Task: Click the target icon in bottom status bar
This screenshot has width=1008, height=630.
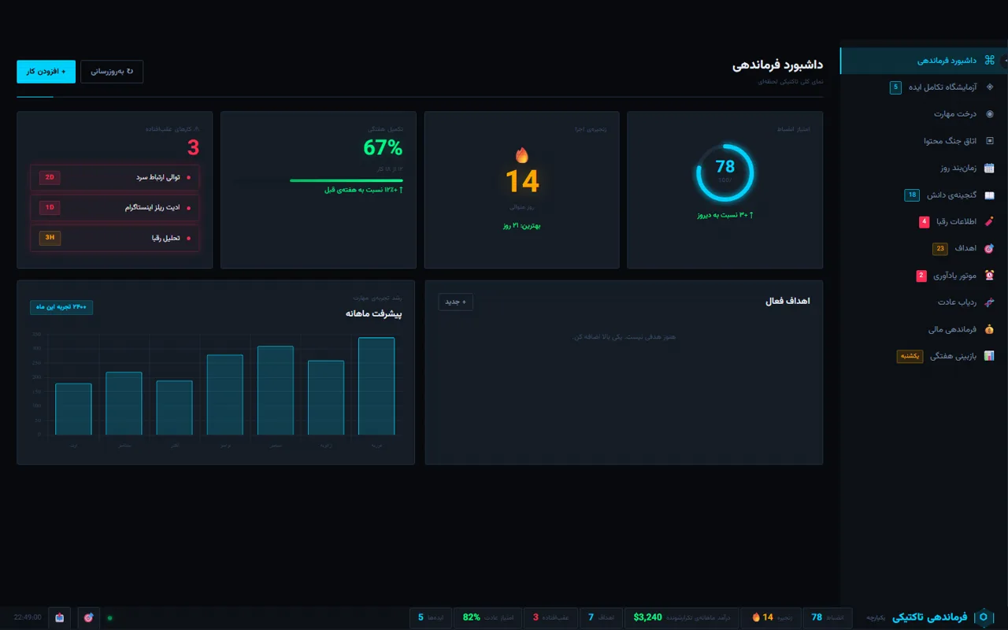Action: (x=88, y=617)
